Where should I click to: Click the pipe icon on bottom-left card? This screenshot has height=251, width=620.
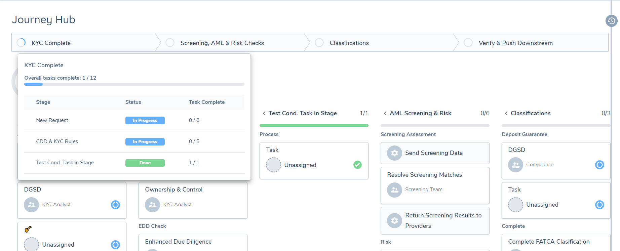28,229
